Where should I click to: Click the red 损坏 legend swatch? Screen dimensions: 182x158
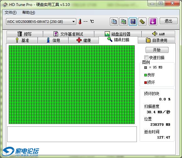coord(146,83)
